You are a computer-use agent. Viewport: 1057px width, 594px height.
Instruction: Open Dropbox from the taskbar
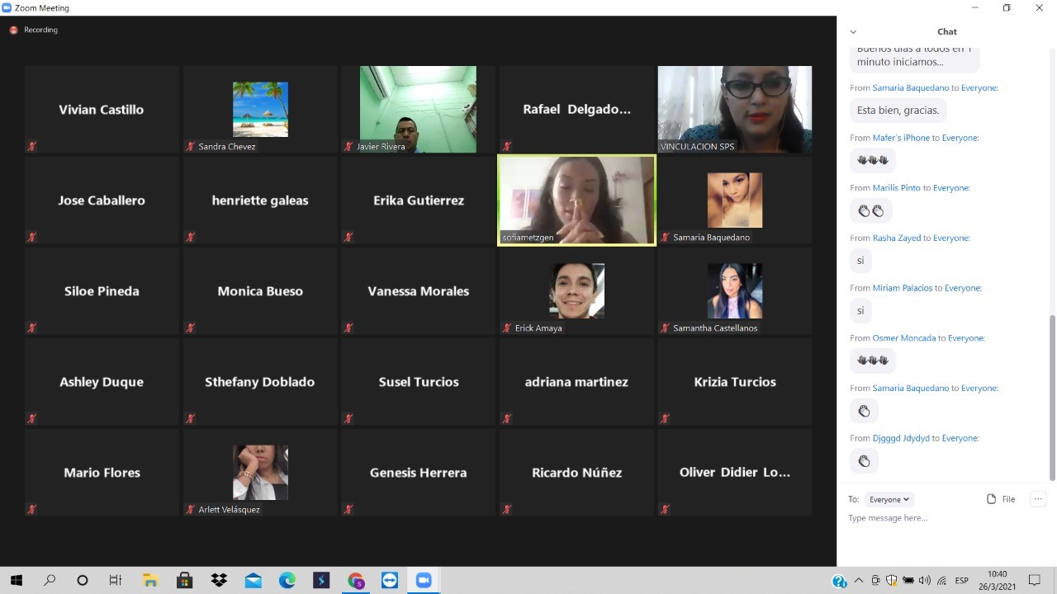(x=219, y=581)
